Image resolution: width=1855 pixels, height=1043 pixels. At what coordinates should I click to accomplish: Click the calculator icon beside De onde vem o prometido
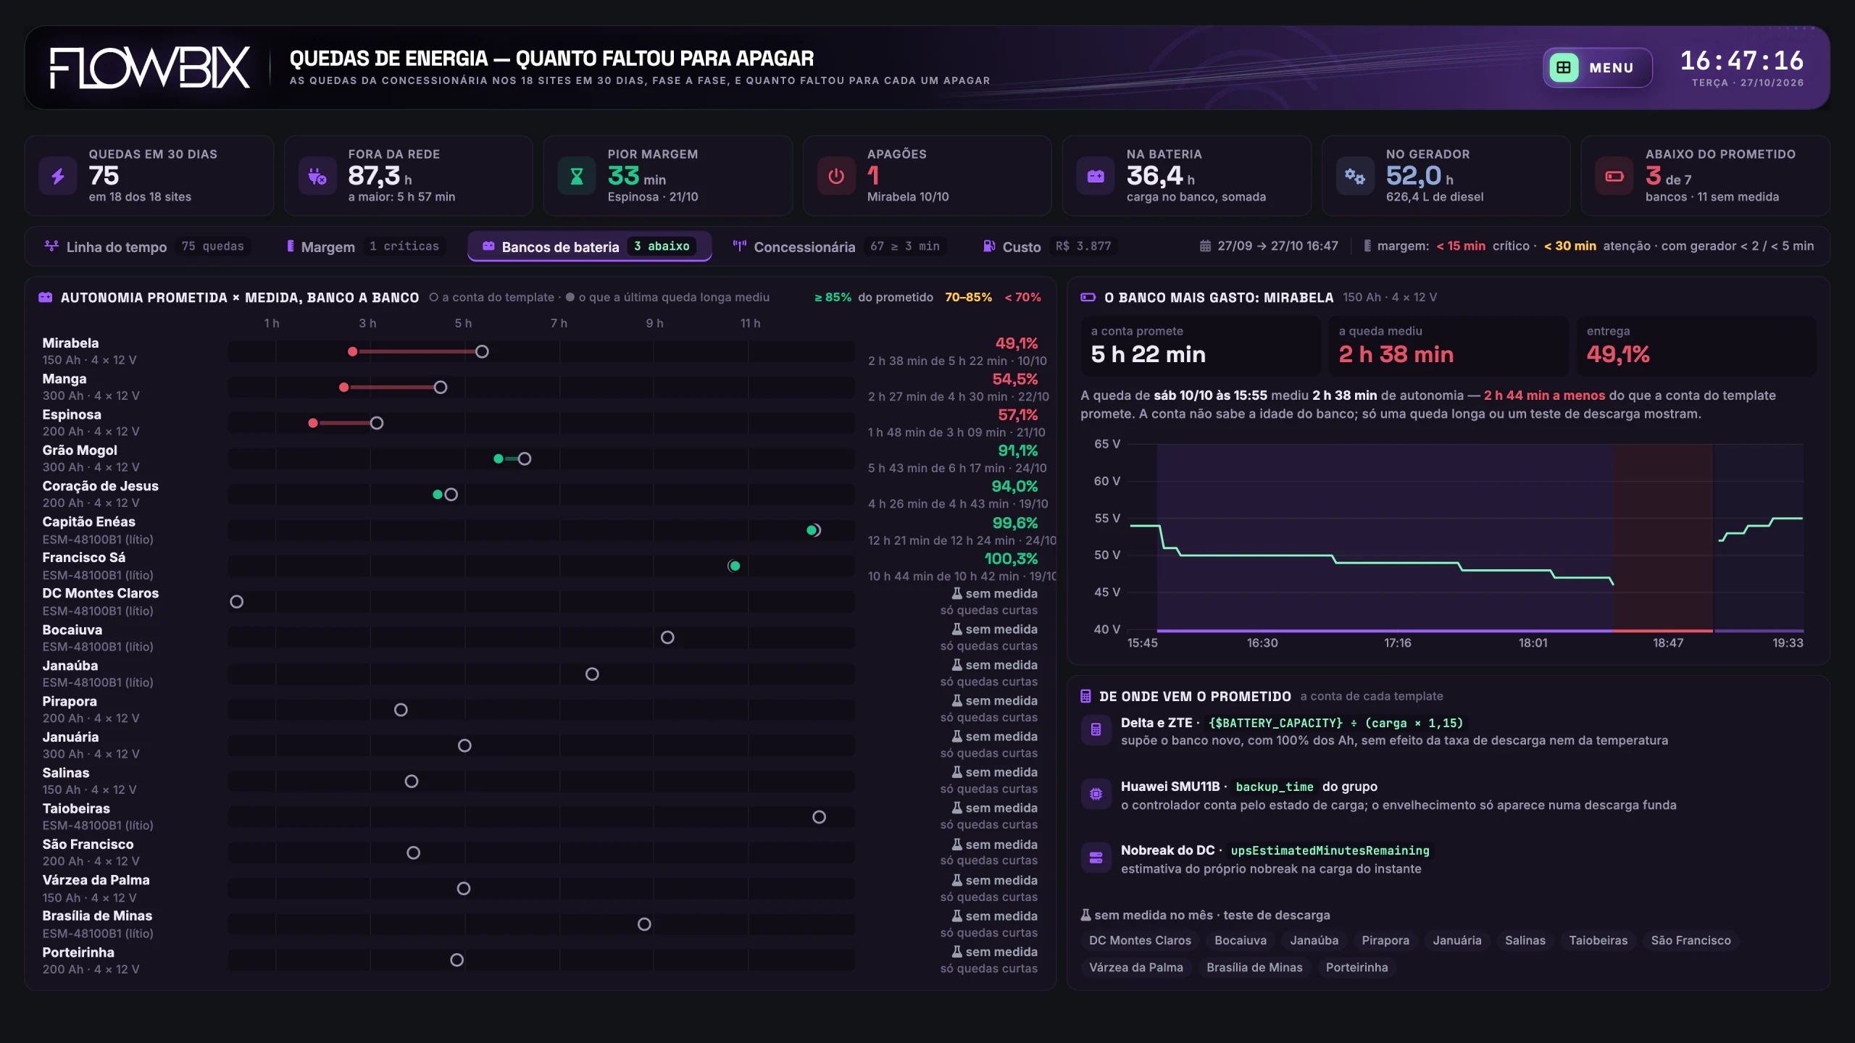[x=1085, y=696]
